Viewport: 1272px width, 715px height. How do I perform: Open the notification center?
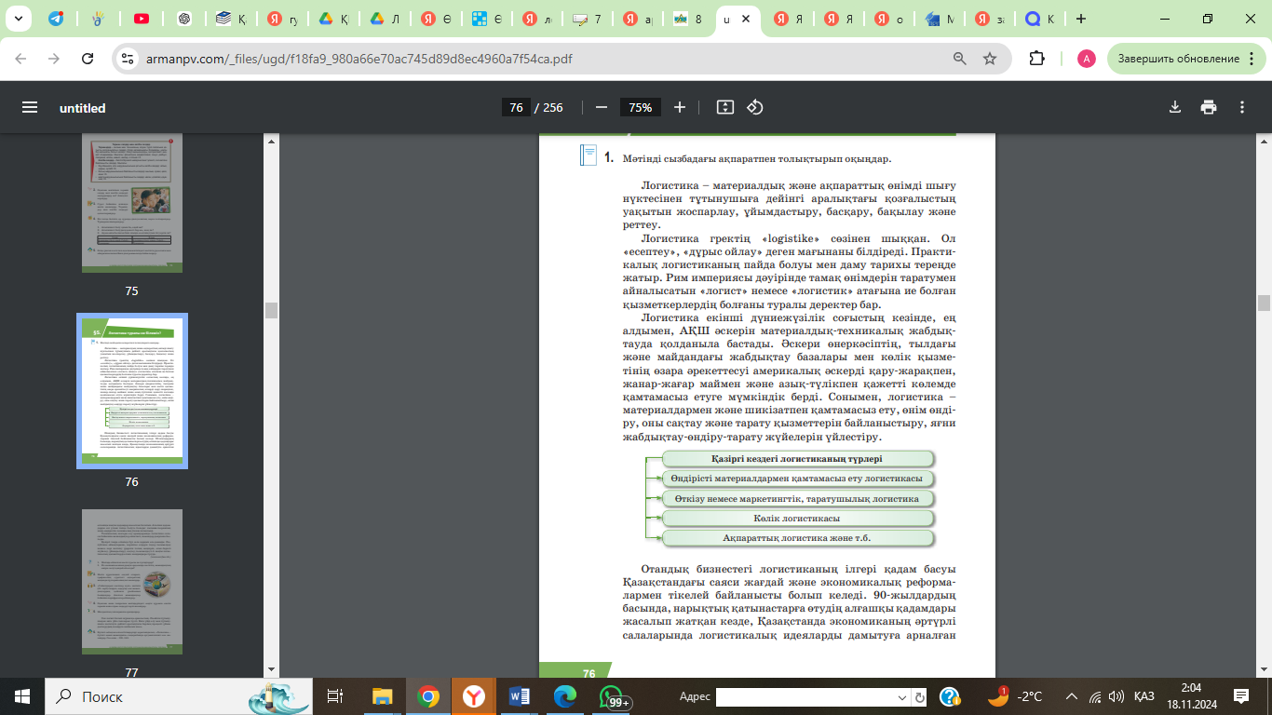(1241, 696)
